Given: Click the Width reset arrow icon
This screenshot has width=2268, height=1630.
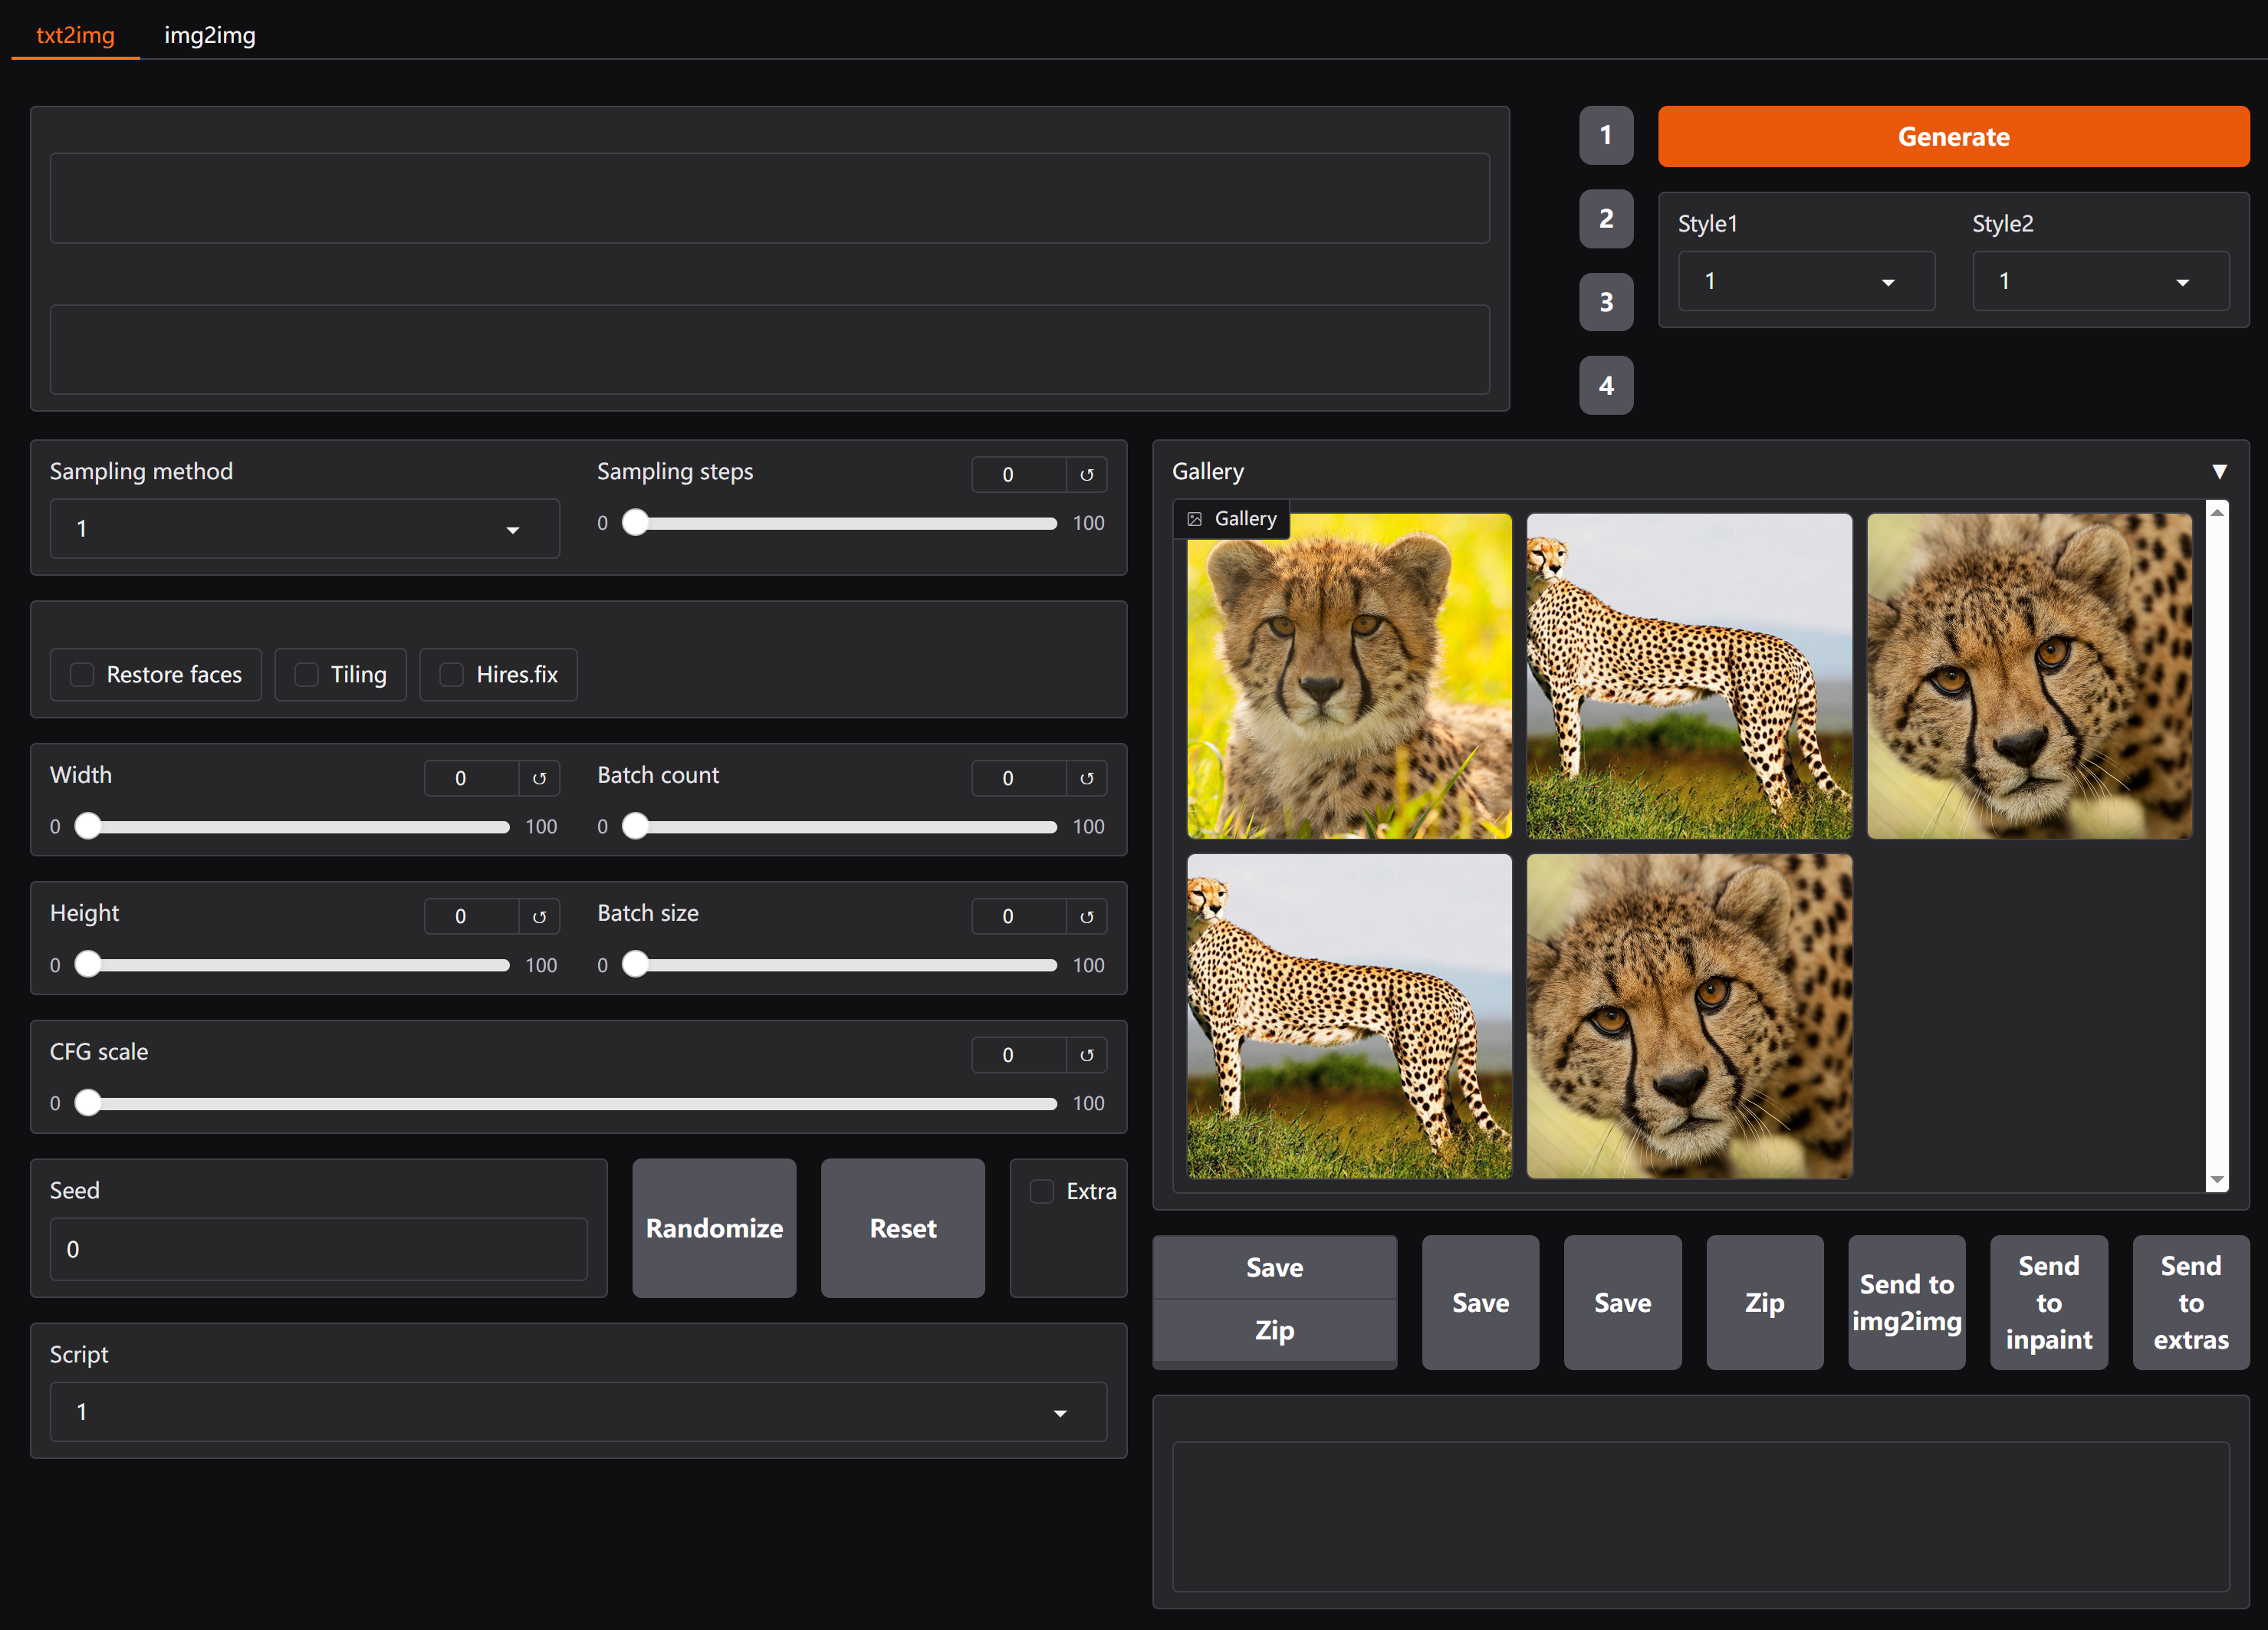Looking at the screenshot, I should click(539, 778).
